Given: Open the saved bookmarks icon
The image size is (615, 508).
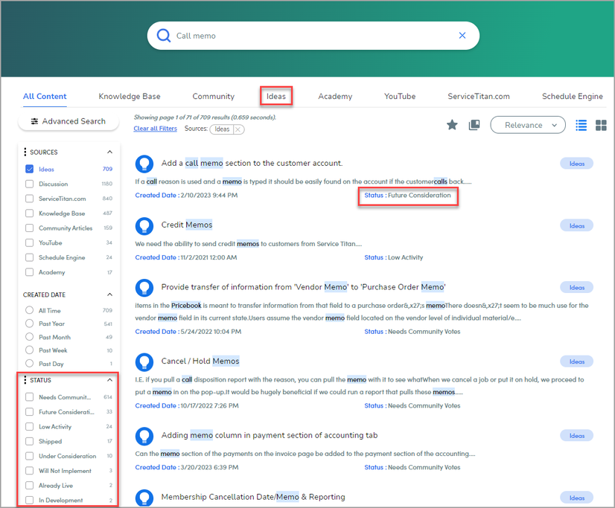Looking at the screenshot, I should (x=474, y=125).
